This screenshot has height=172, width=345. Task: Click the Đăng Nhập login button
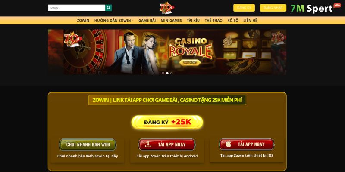pos(273,8)
